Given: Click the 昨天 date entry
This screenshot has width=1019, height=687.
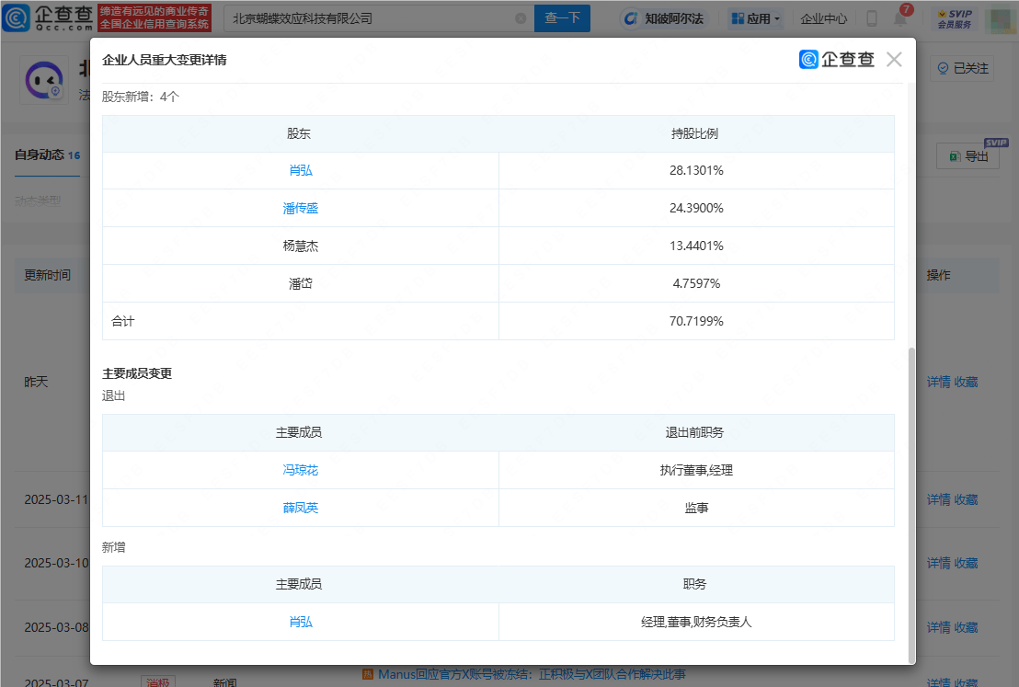Looking at the screenshot, I should [x=37, y=382].
